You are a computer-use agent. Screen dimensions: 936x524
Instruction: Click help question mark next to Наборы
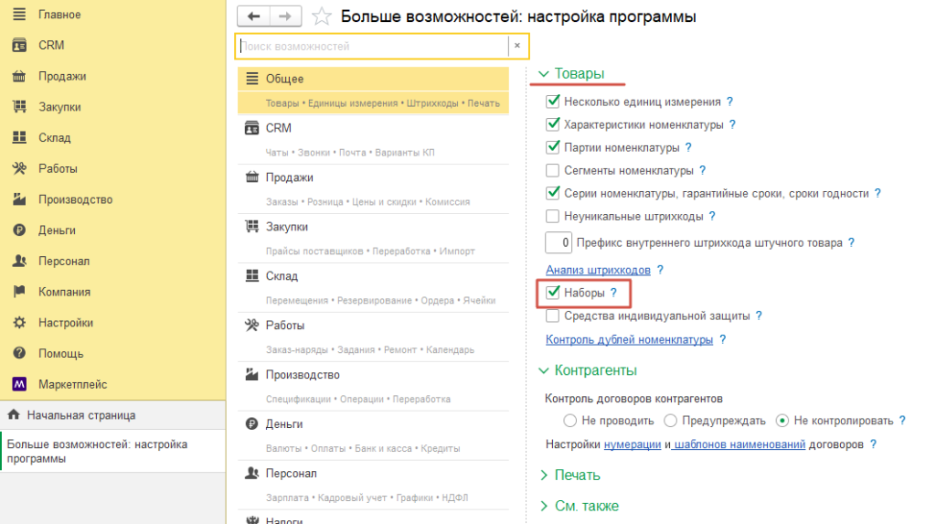coord(613,293)
